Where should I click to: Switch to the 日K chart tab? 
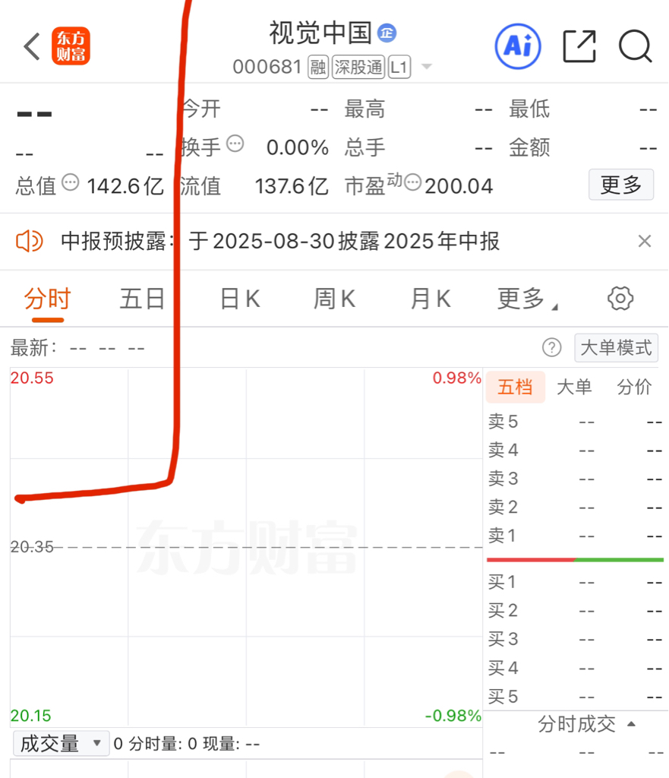click(240, 299)
